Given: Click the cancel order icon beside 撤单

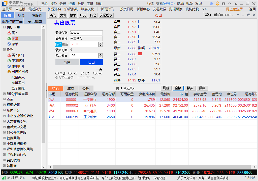Looking at the screenshot, I should point(9,44).
